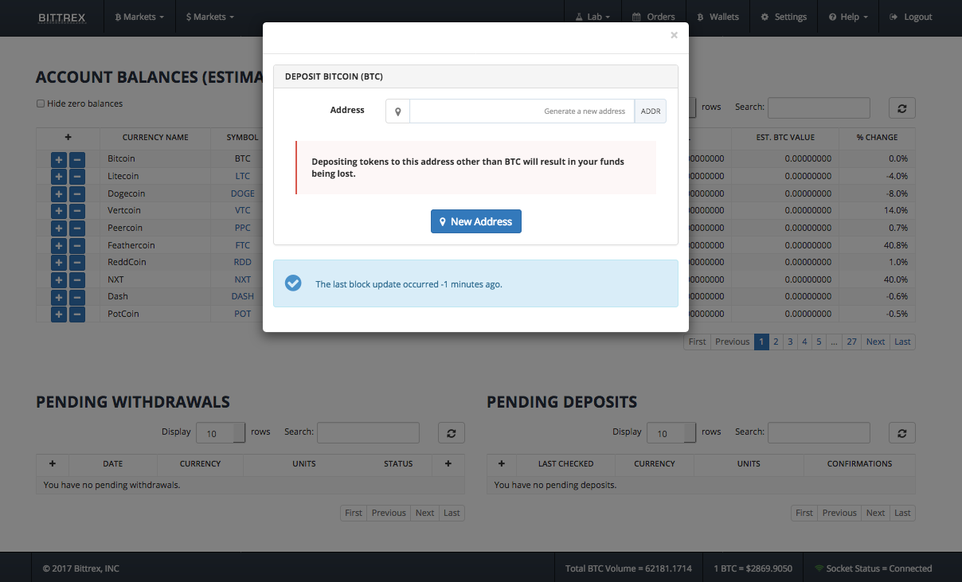Open Settings from navigation bar
Screen dimensions: 962x582
(784, 17)
